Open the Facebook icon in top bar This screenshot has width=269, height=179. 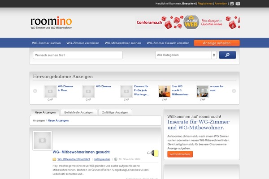[x=238, y=4]
